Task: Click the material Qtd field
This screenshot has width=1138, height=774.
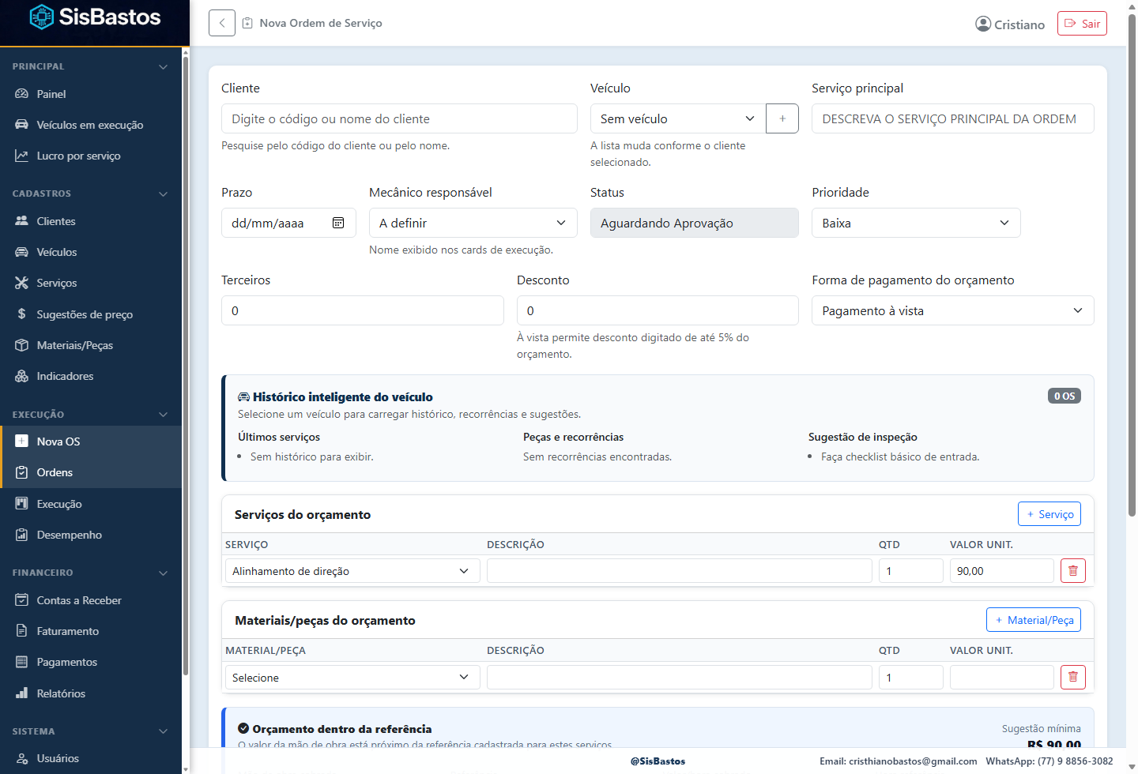Action: pos(910,677)
